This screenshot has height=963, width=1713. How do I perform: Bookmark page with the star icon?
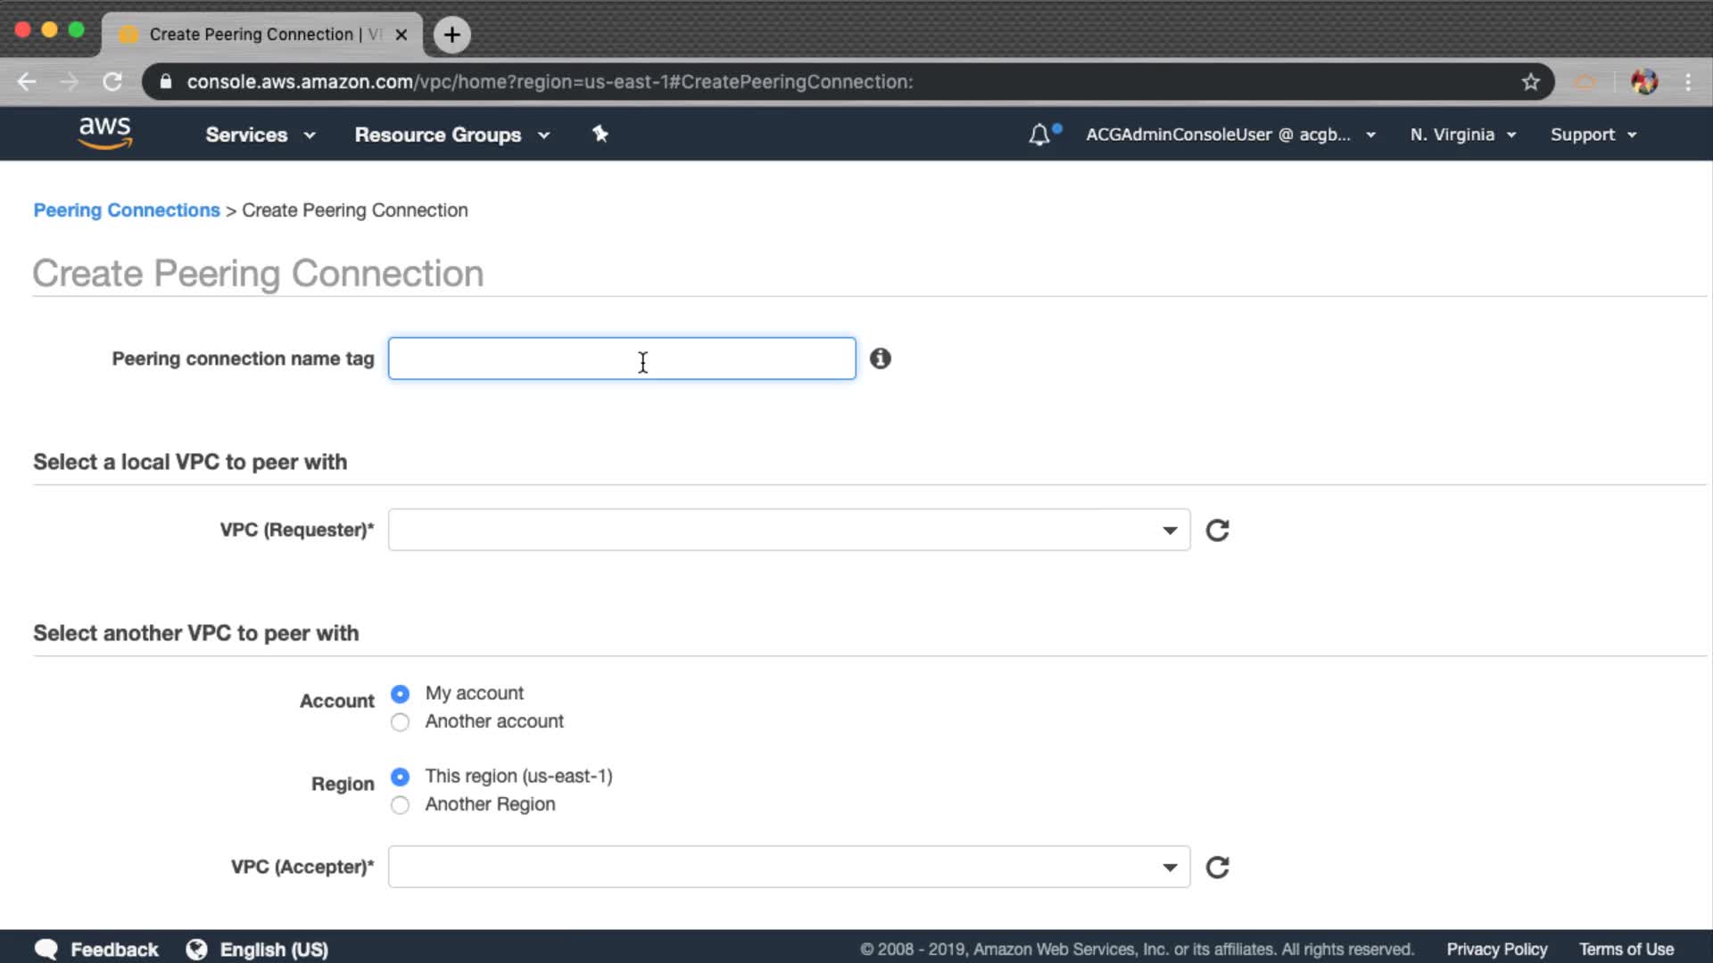pos(1531,82)
